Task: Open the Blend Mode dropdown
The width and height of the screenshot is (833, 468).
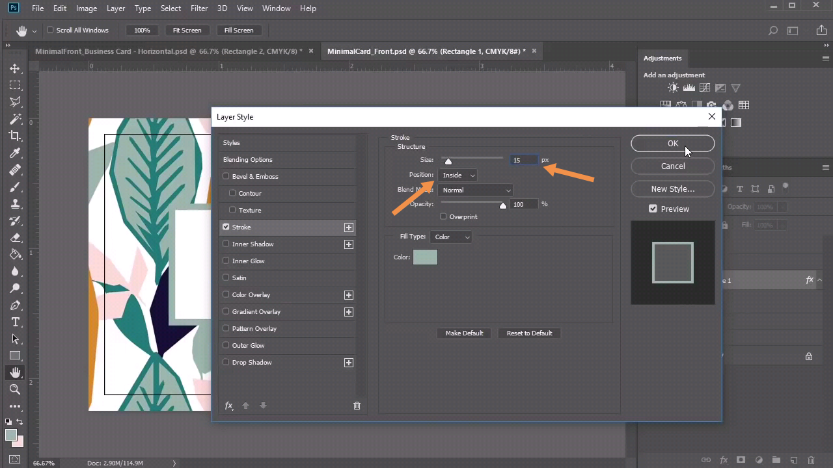Action: pos(476,190)
